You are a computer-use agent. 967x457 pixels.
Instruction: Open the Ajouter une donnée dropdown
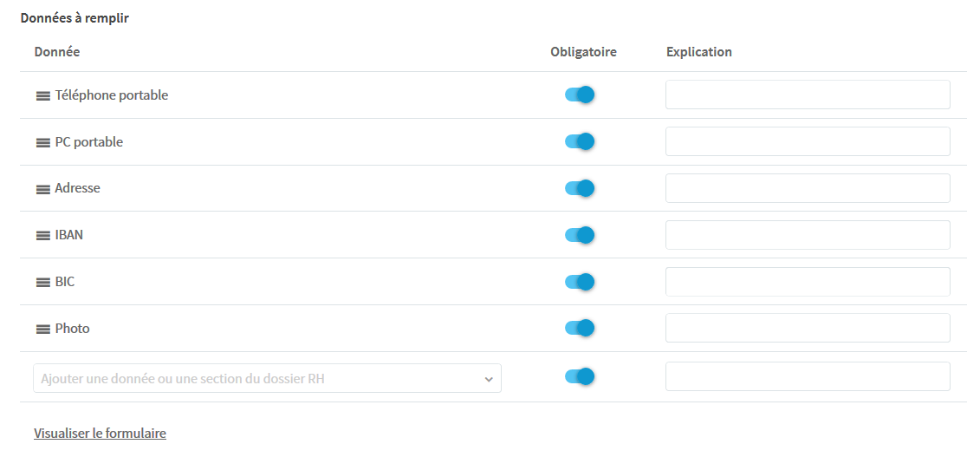pos(267,378)
